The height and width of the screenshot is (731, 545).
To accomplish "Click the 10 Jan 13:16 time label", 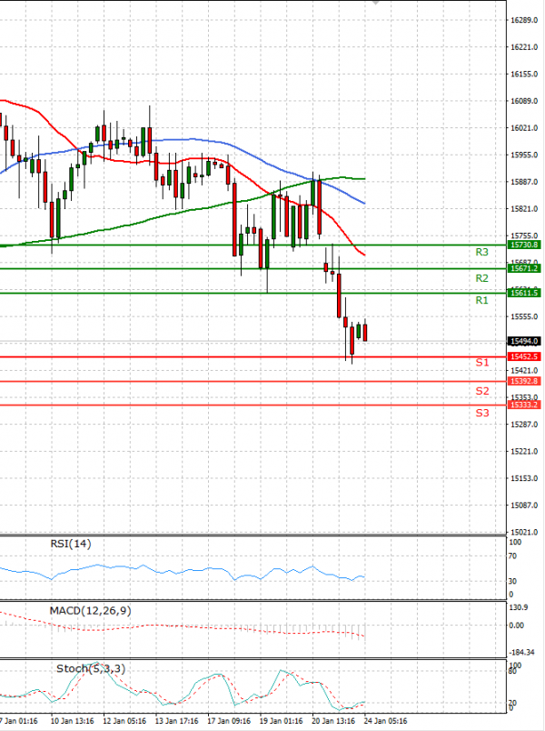I will pyautogui.click(x=72, y=721).
